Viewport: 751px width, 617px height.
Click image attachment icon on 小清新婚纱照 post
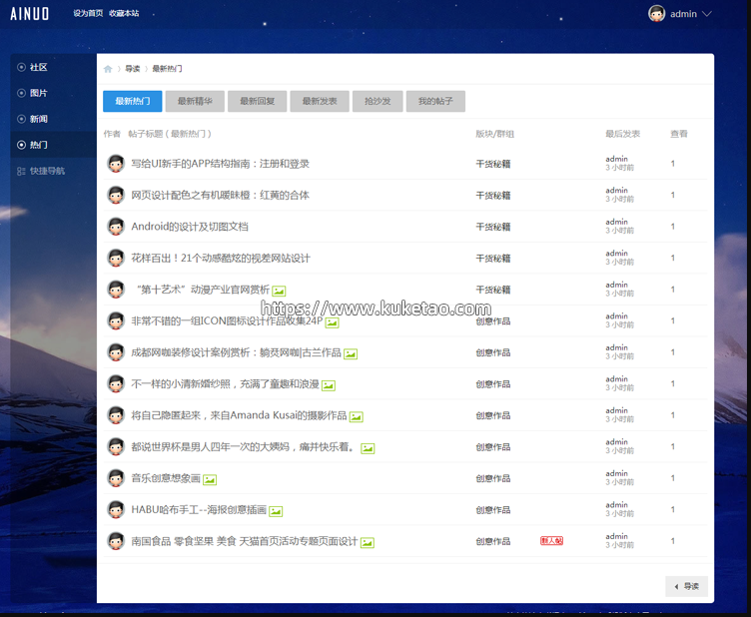pos(329,385)
